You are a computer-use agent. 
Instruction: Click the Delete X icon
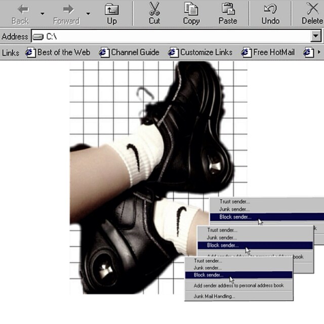point(312,9)
